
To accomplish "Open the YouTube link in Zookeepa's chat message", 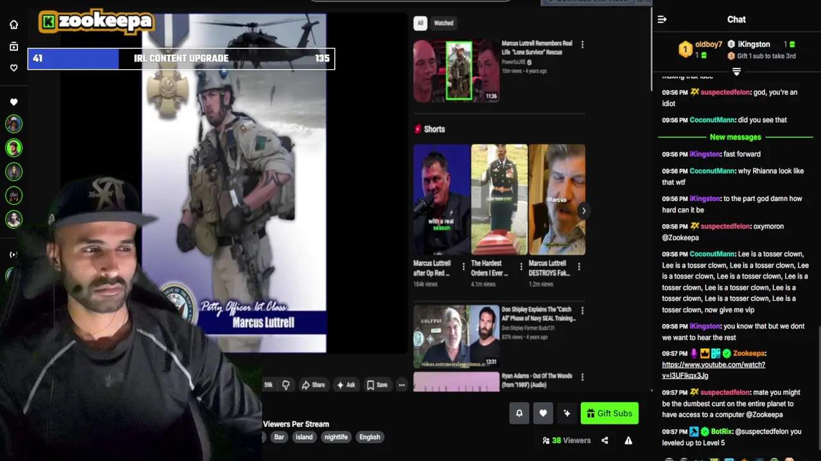I will tap(713, 370).
